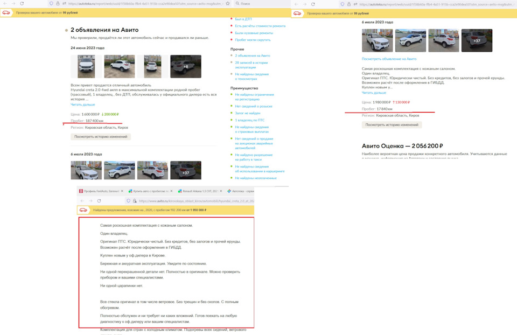Click padlock icon in top-left browser address bar
This screenshot has height=335, width=517.
coord(58,3)
